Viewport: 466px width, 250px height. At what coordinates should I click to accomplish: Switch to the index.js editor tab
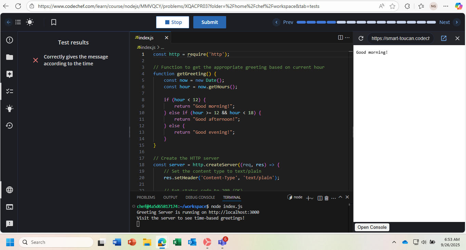(146, 38)
